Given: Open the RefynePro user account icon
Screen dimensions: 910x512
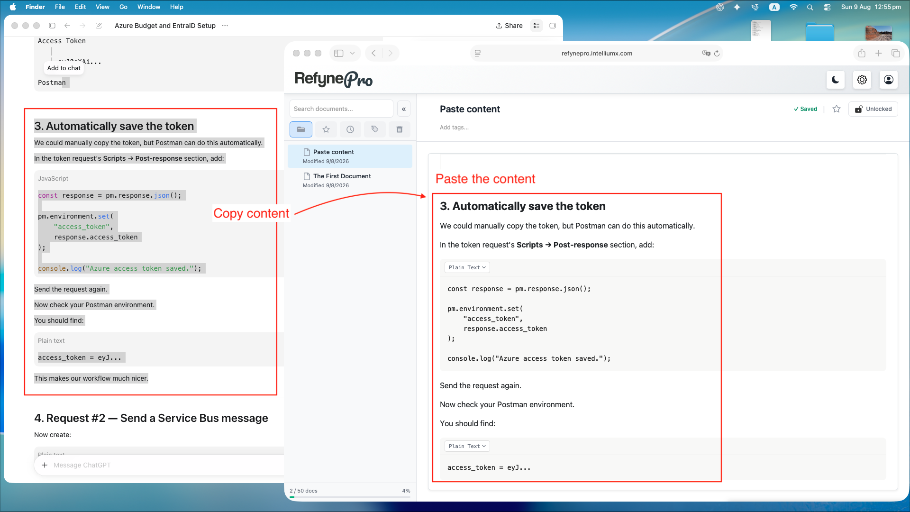Looking at the screenshot, I should (889, 80).
